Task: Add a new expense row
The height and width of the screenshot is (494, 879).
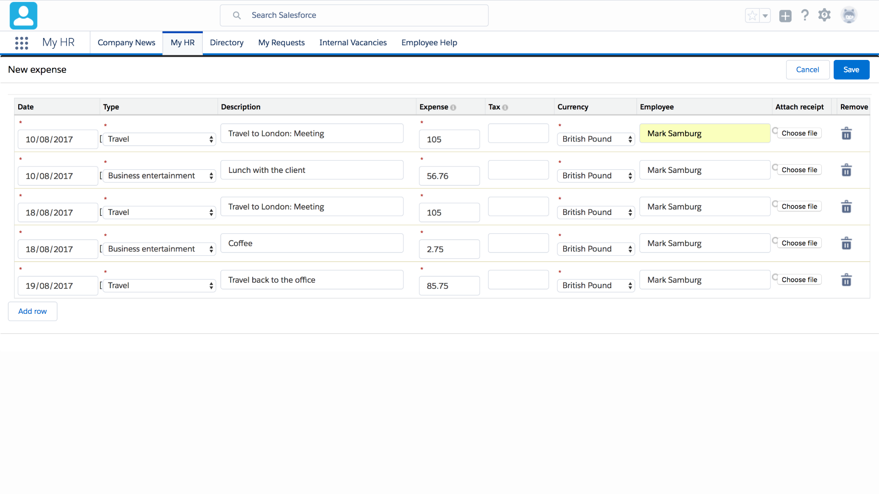Action: (33, 311)
